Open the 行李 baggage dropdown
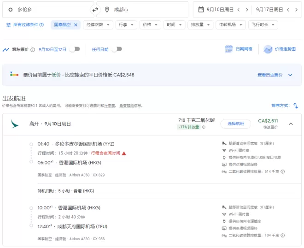Viewport: 304px width, 248px height. coord(126,25)
